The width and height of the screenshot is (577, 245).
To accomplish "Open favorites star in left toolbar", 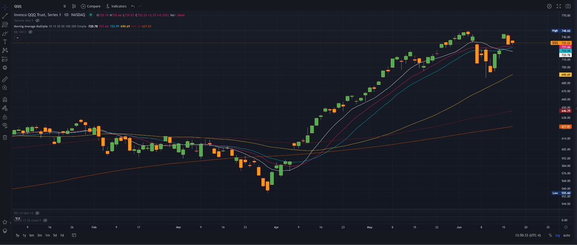I will coord(5,222).
